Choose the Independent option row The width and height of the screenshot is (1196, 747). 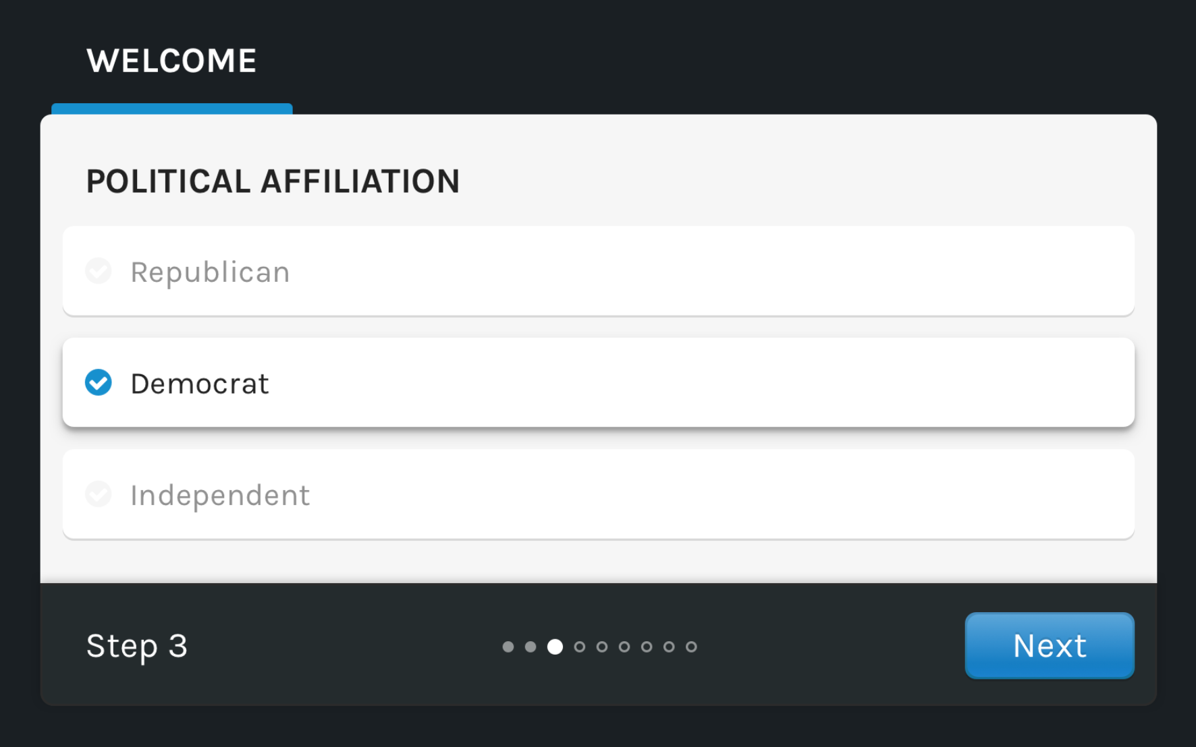tap(598, 494)
